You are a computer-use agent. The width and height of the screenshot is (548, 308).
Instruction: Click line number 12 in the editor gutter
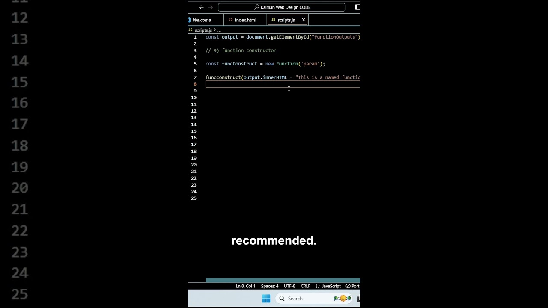tap(194, 111)
